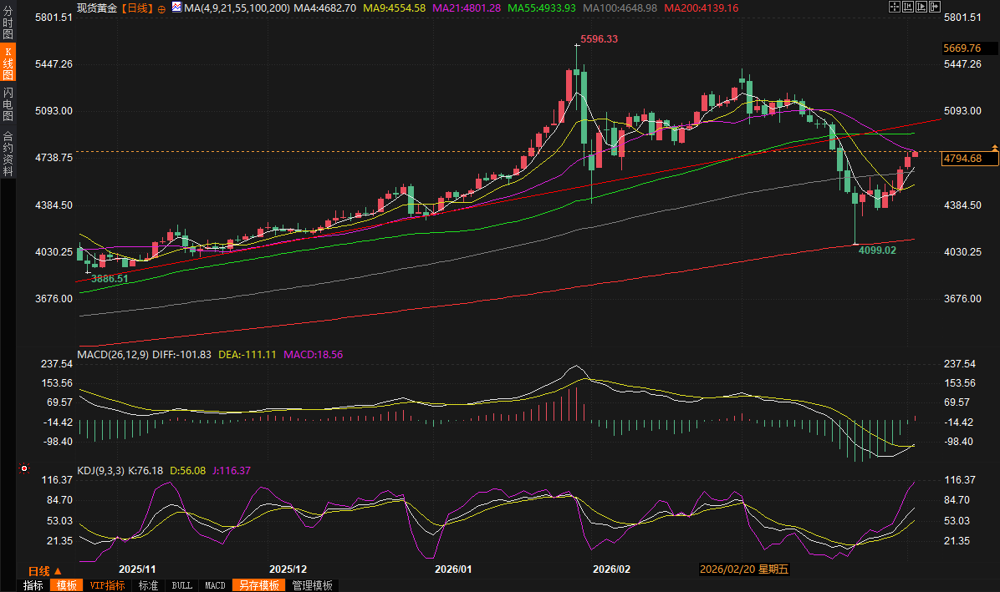The image size is (1000, 592).
Task: Click the 2026/02 time axis label
Action: click(x=611, y=569)
